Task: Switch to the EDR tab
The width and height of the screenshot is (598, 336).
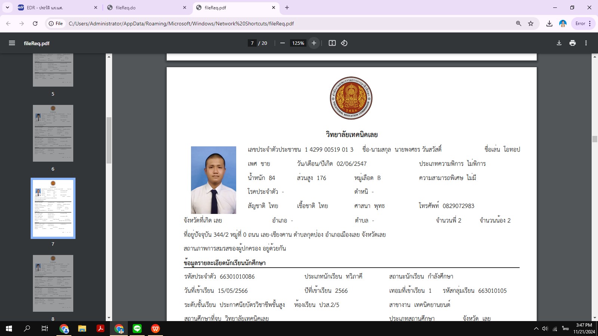Action: click(56, 7)
